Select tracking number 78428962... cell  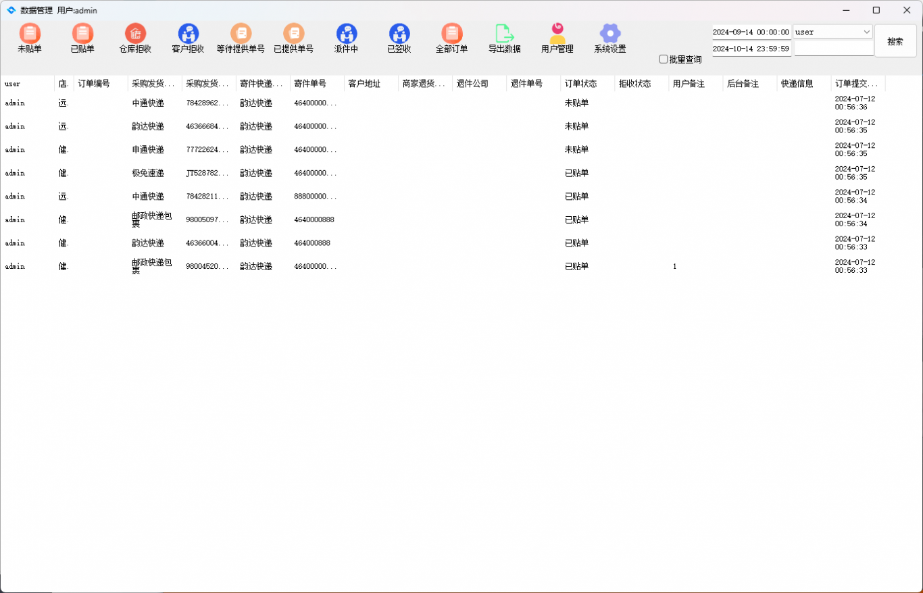[x=207, y=103]
